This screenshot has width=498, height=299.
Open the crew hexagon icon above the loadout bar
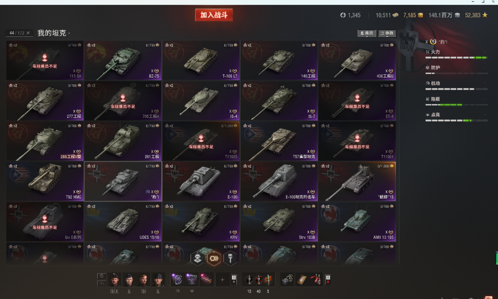click(x=197, y=258)
